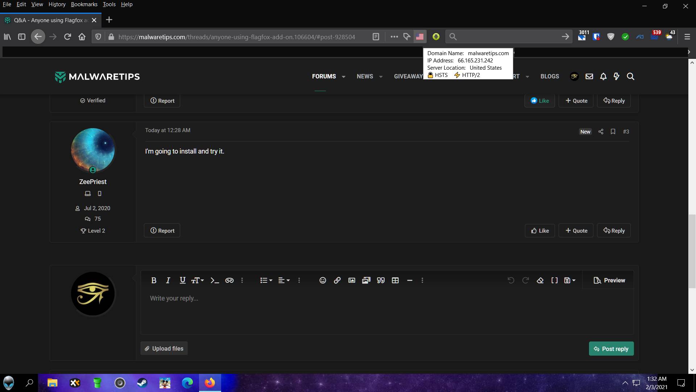This screenshot has width=696, height=392.
Task: Toggle BB code mode brackets button
Action: (554, 280)
